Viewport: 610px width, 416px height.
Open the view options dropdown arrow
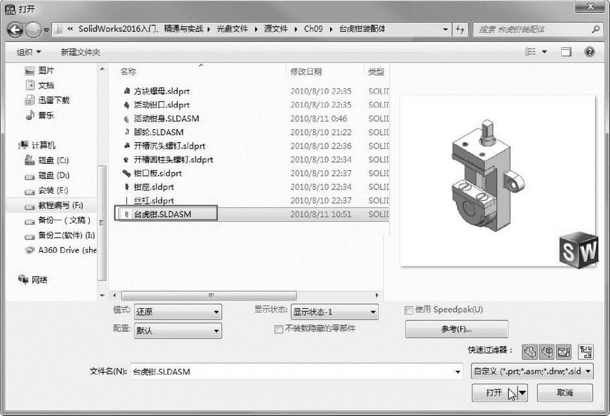[x=544, y=52]
